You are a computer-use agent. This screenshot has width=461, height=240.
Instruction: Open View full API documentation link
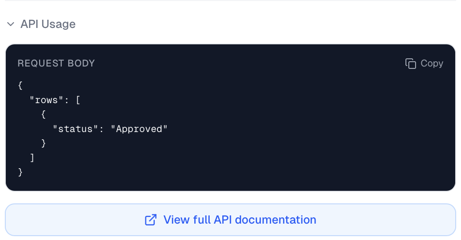tap(230, 220)
